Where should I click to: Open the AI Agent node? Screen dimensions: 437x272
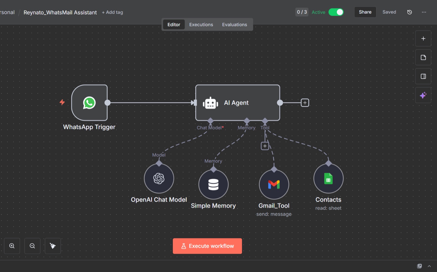pos(238,103)
